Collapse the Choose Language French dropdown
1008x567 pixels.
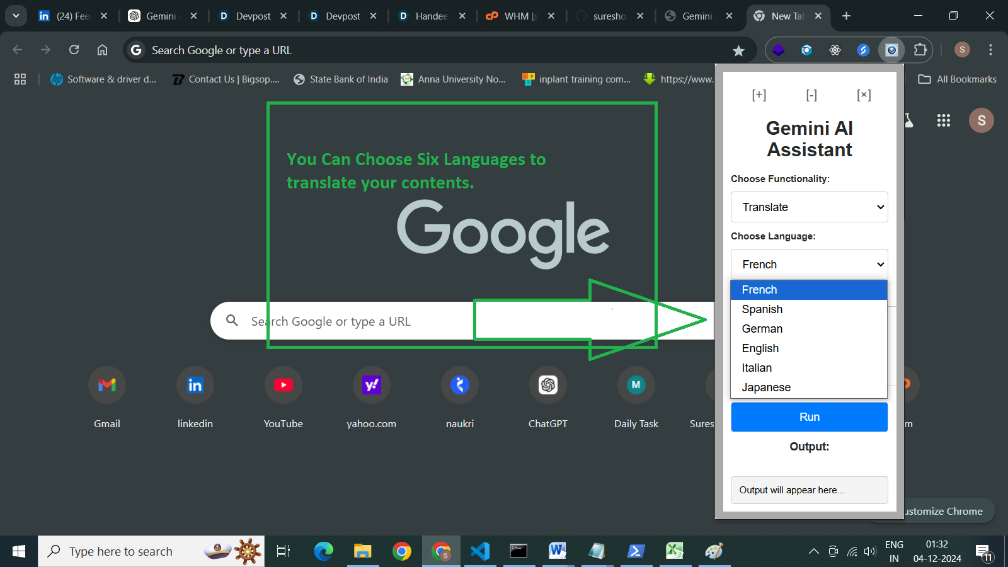[x=810, y=265]
